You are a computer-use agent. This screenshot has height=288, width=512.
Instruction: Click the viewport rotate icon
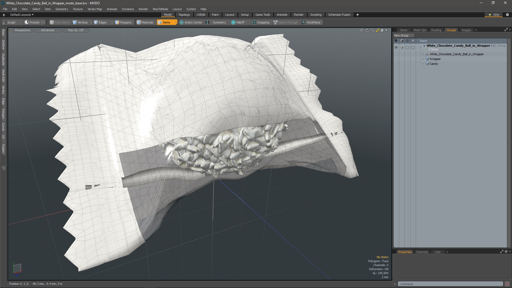[x=367, y=30]
